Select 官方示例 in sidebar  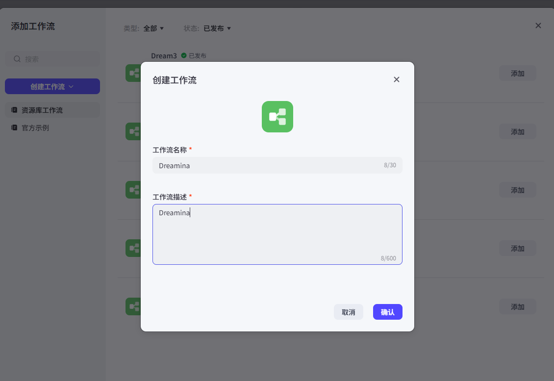tap(52, 127)
